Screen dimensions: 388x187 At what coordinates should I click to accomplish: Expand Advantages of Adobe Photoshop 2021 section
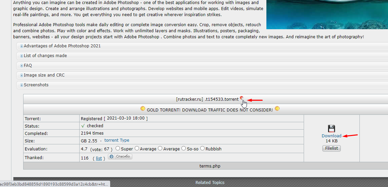pos(202,46)
